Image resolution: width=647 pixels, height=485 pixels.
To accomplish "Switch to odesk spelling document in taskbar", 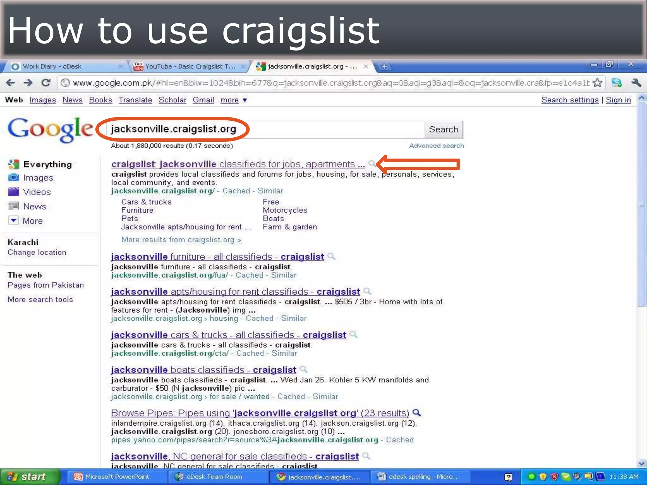I will pyautogui.click(x=420, y=477).
